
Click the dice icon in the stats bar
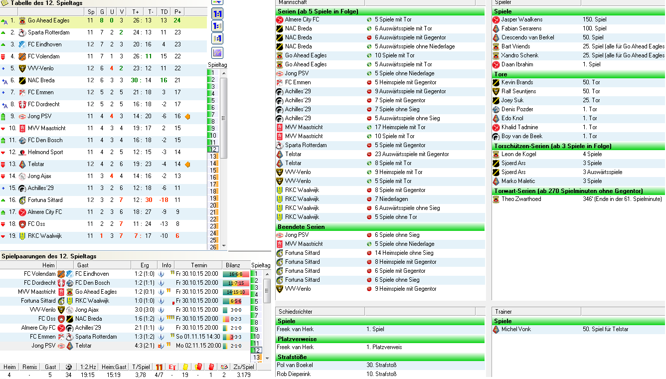coord(224,367)
